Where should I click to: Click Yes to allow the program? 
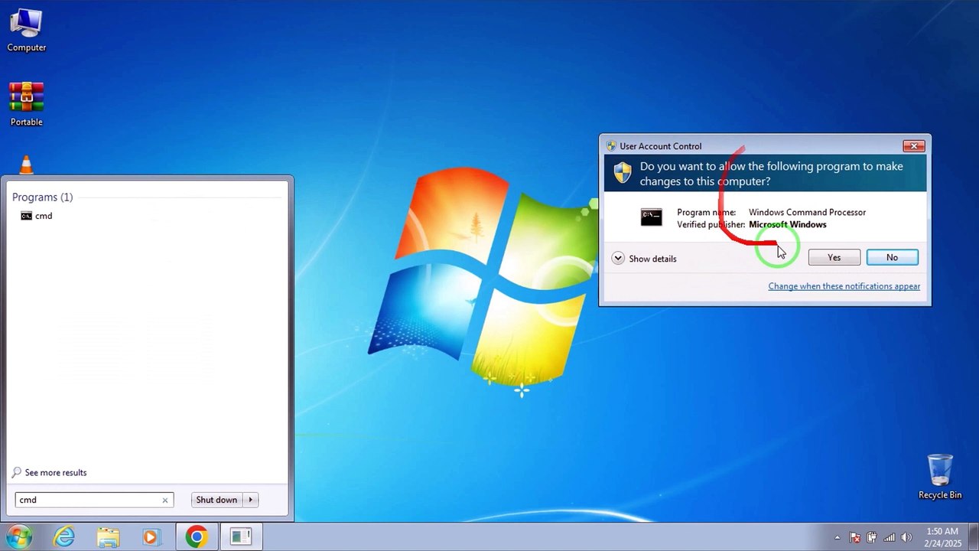pyautogui.click(x=834, y=257)
